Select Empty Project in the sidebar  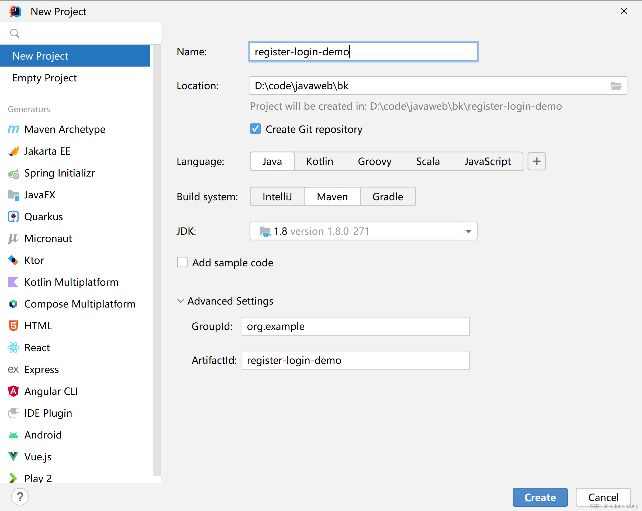(x=45, y=78)
